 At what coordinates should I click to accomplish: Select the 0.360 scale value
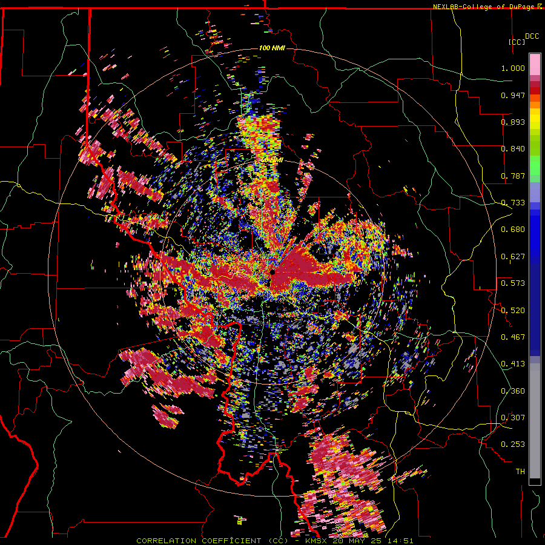point(513,391)
